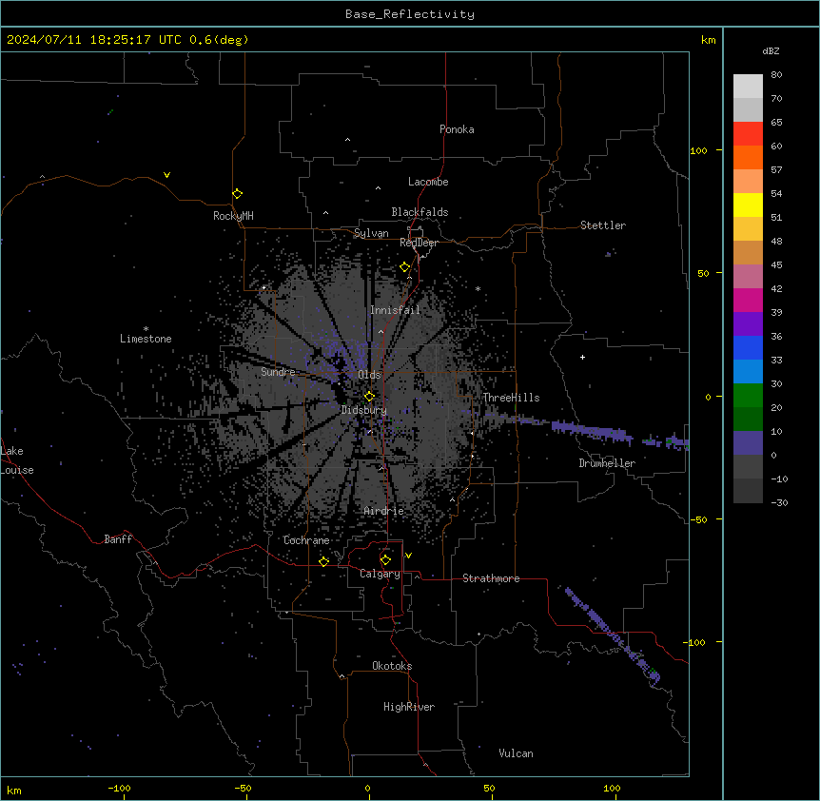Viewport: 820px width, 801px height.
Task: Select the Drumheller map label
Action: tap(607, 463)
